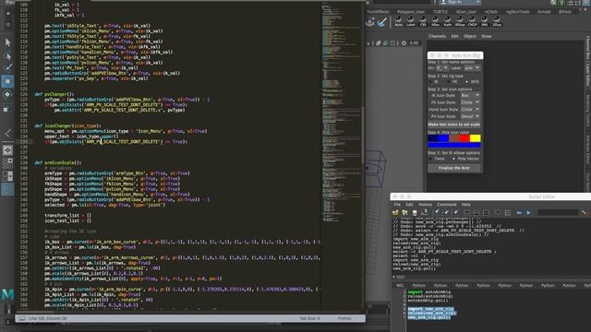Pick the brown color swatch

pyautogui.click(x=454, y=138)
